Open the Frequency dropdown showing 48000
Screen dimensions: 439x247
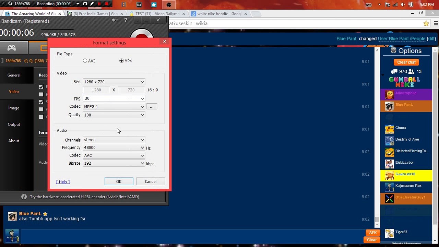pos(114,148)
